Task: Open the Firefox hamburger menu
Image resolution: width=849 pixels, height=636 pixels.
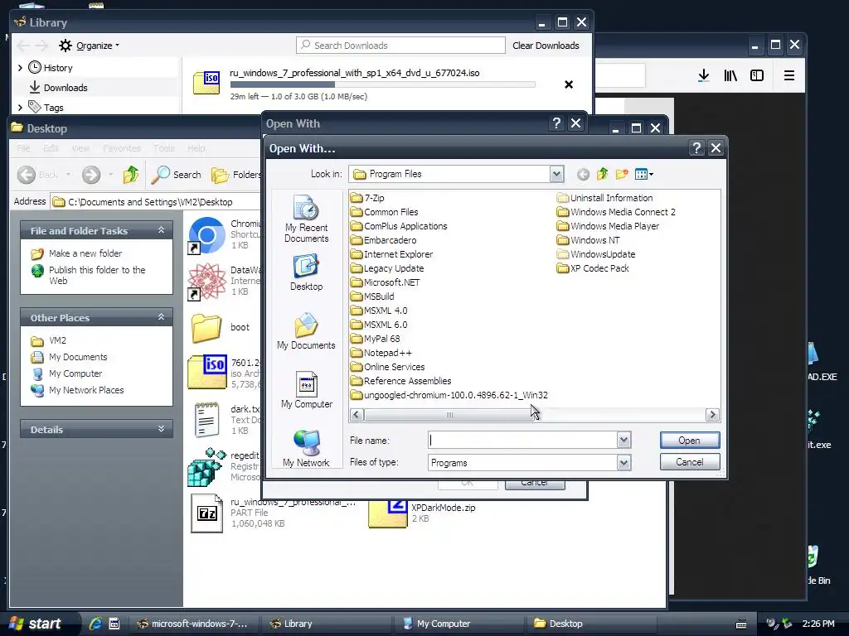Action: click(789, 75)
